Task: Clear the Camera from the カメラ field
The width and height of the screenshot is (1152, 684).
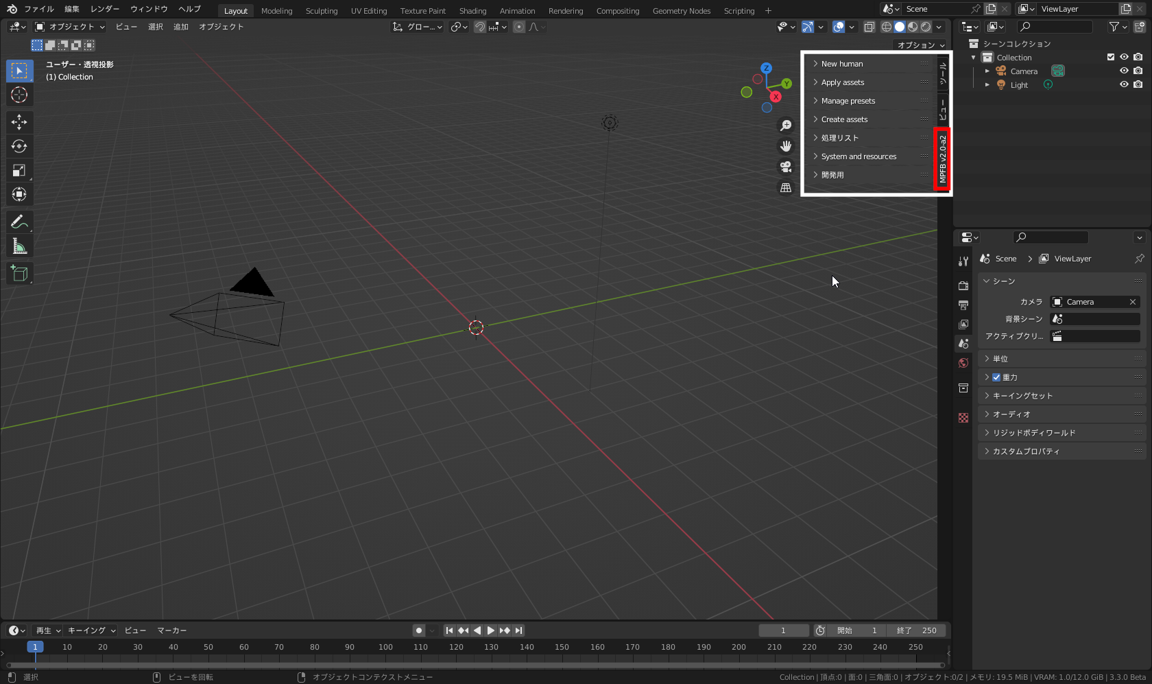Action: point(1133,302)
